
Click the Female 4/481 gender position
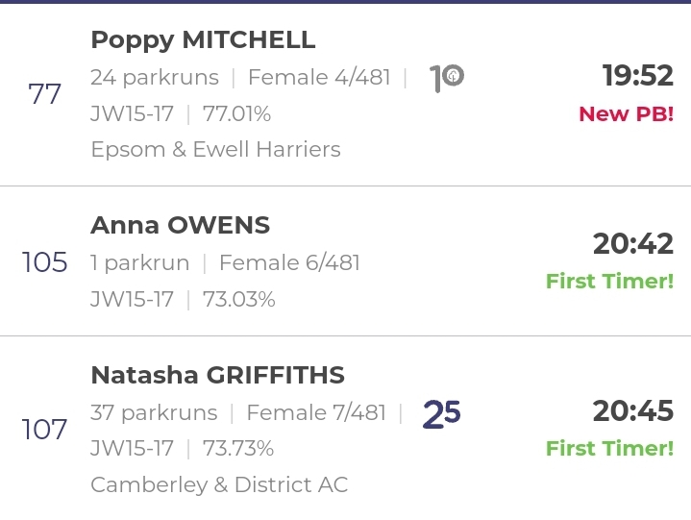pyautogui.click(x=319, y=78)
